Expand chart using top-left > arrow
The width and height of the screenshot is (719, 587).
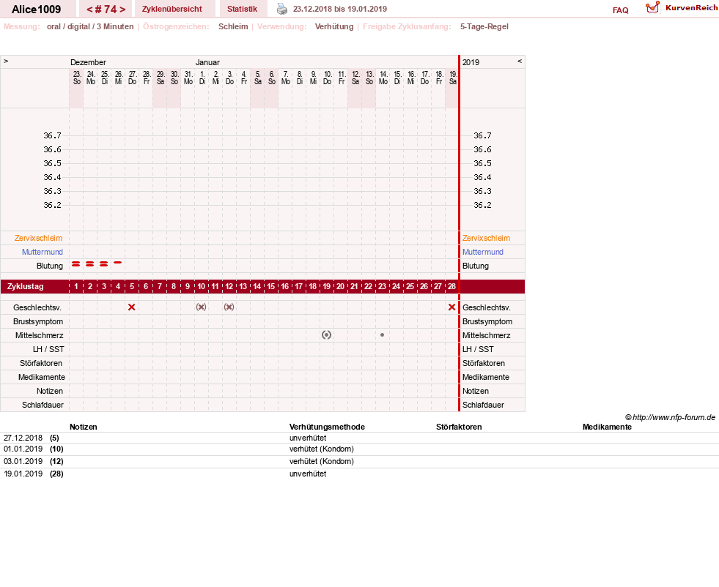click(x=6, y=61)
